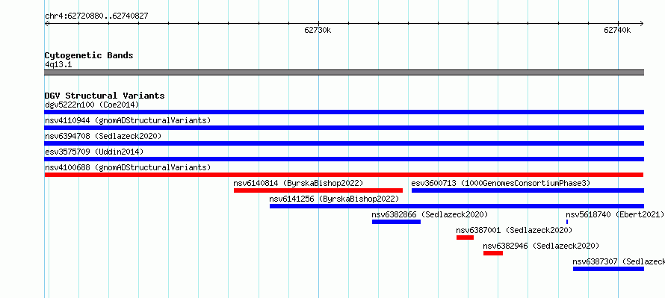Viewport: 665px width, 298px height.
Task: Open the nsv4110944 (gnomADStructuralVariants) label
Action: [128, 120]
